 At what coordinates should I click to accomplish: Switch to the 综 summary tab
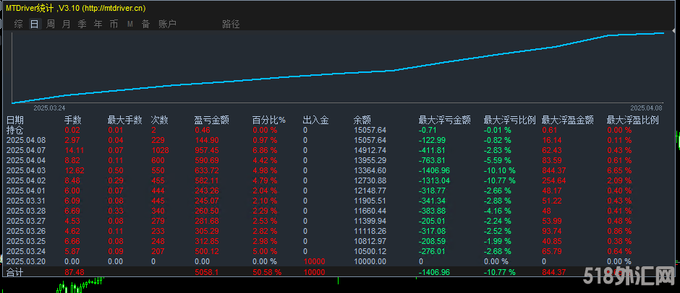point(19,24)
